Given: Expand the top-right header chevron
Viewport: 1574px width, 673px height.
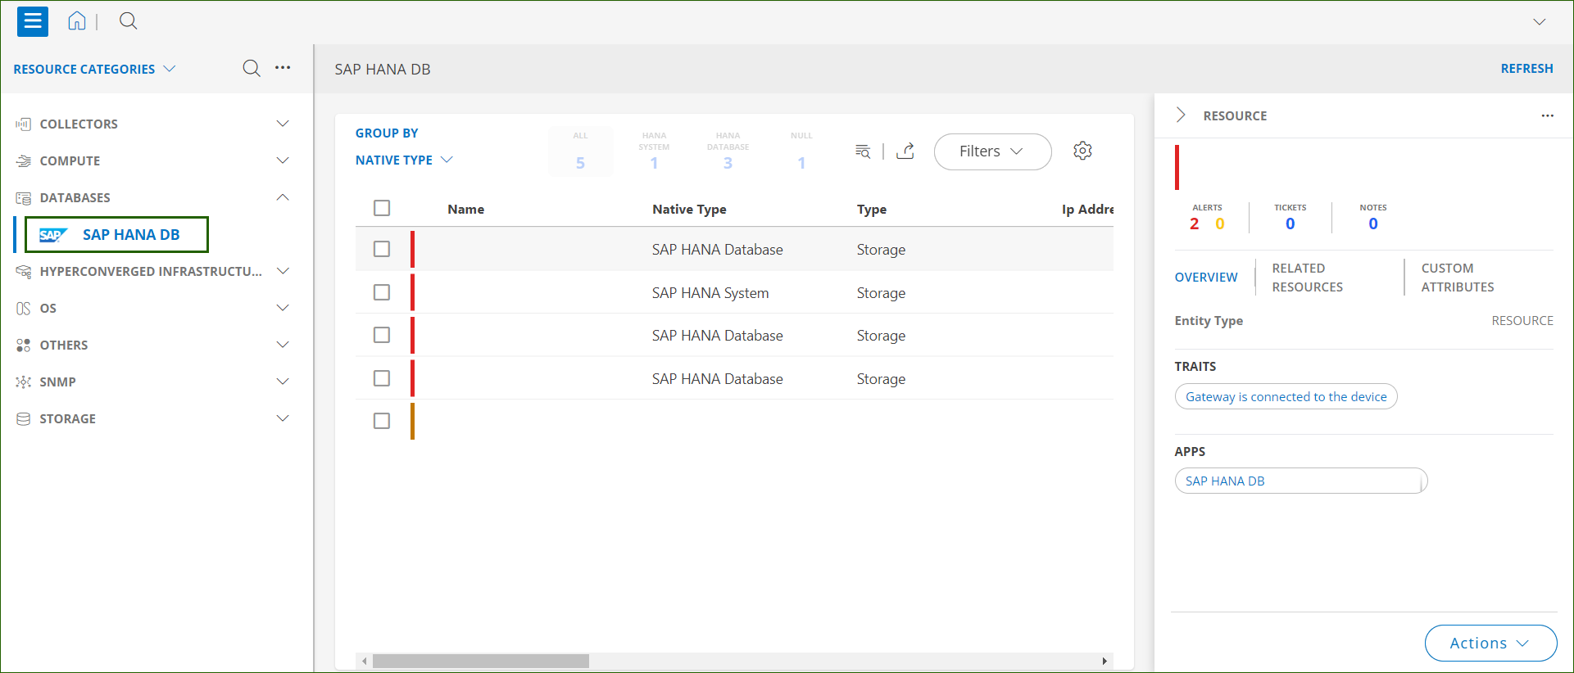Looking at the screenshot, I should (x=1540, y=22).
